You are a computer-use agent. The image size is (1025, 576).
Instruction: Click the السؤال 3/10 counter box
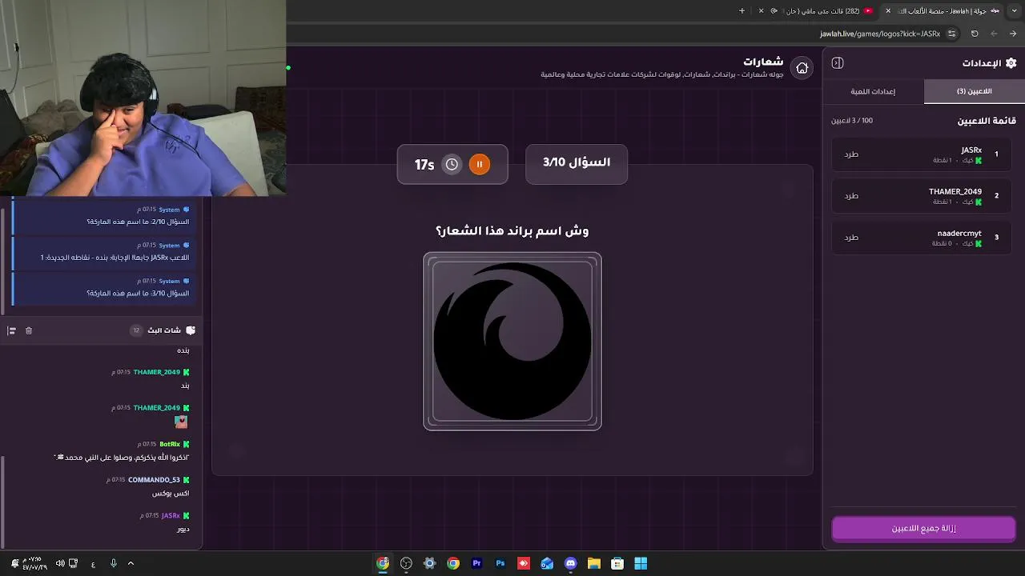coord(577,163)
